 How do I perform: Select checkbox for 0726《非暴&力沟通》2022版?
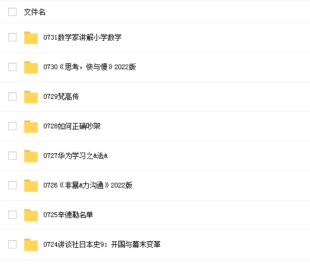pos(12,185)
